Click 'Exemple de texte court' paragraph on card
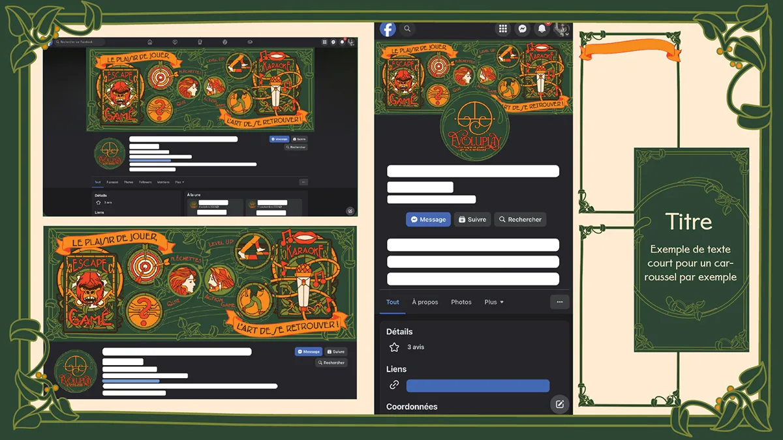783x440 pixels. tap(691, 263)
